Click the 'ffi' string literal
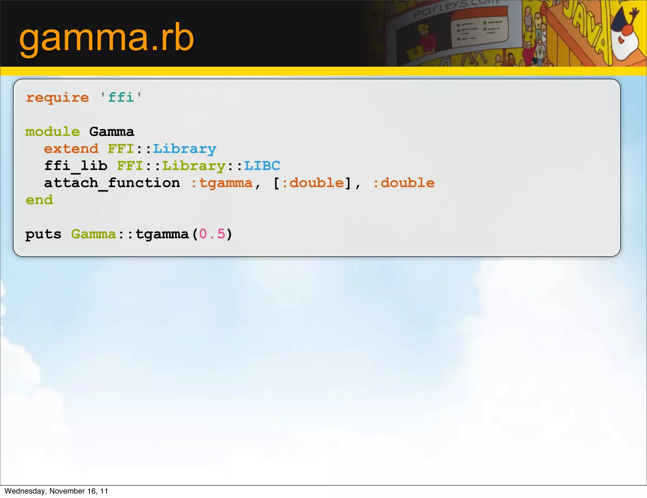This screenshot has width=647, height=498. [121, 97]
